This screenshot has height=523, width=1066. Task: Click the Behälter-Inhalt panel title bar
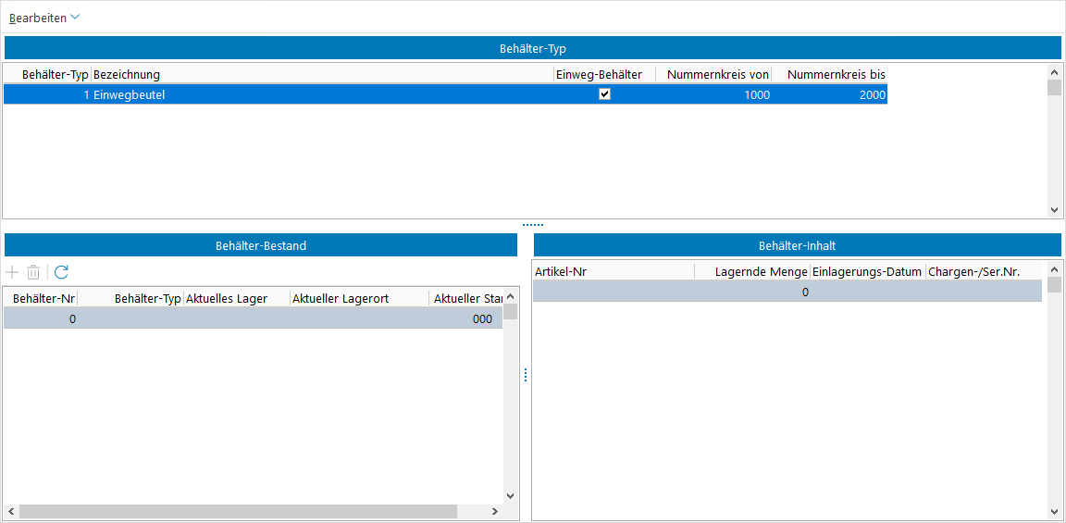point(797,245)
